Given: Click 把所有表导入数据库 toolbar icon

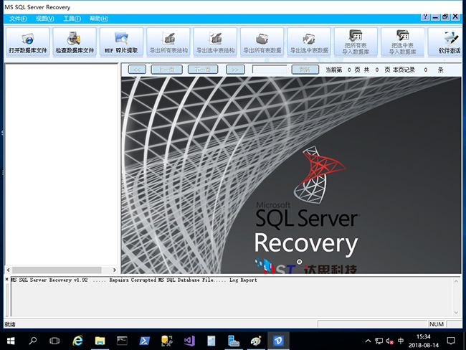Looking at the screenshot, I should click(x=356, y=42).
